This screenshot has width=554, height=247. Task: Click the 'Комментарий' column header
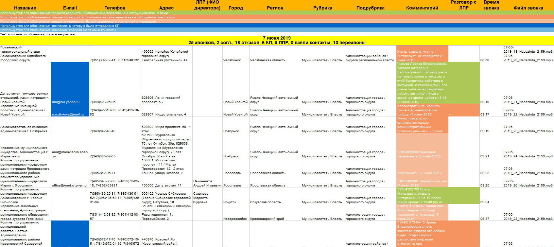point(422,8)
